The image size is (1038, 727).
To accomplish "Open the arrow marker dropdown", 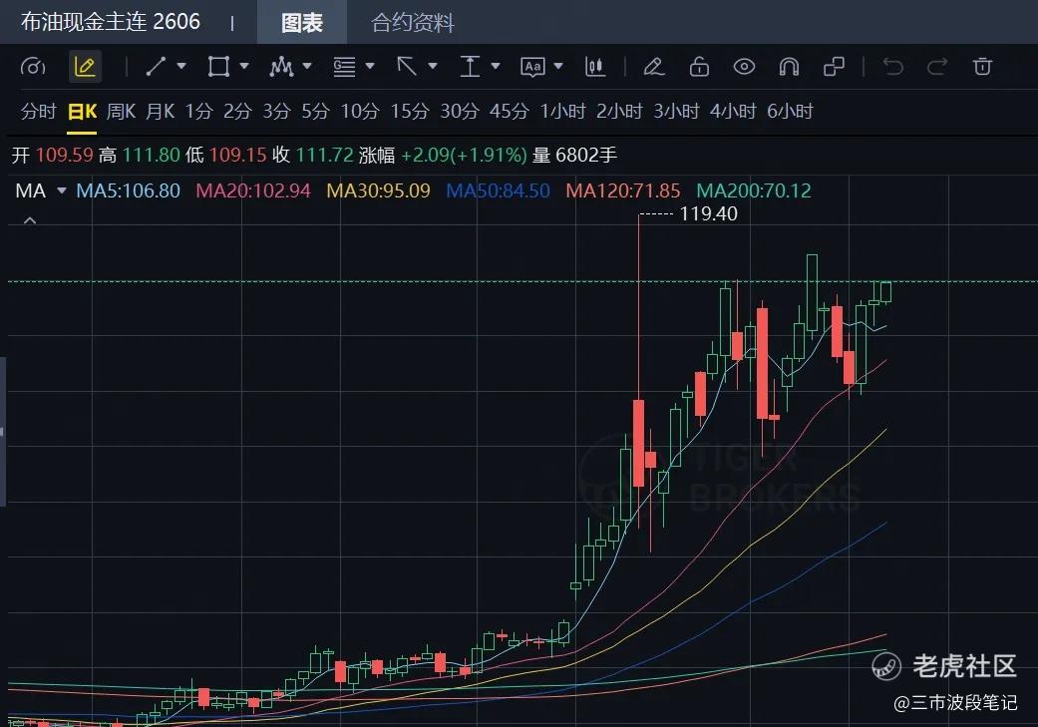I will pos(433,66).
